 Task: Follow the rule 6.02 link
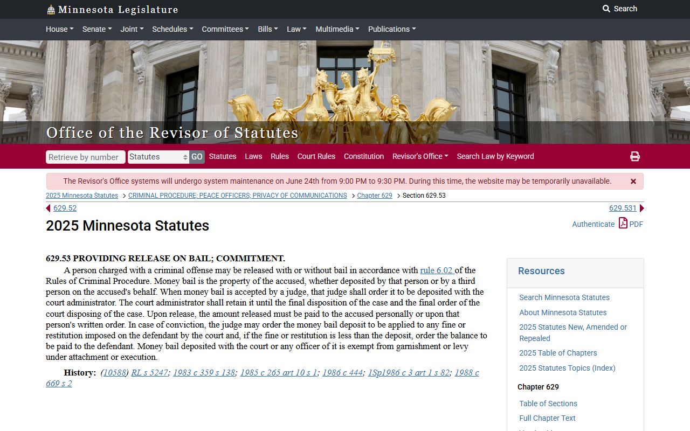436,270
